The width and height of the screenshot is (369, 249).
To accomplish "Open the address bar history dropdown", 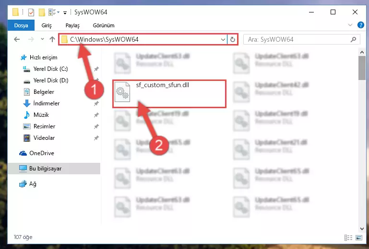I will coord(223,39).
